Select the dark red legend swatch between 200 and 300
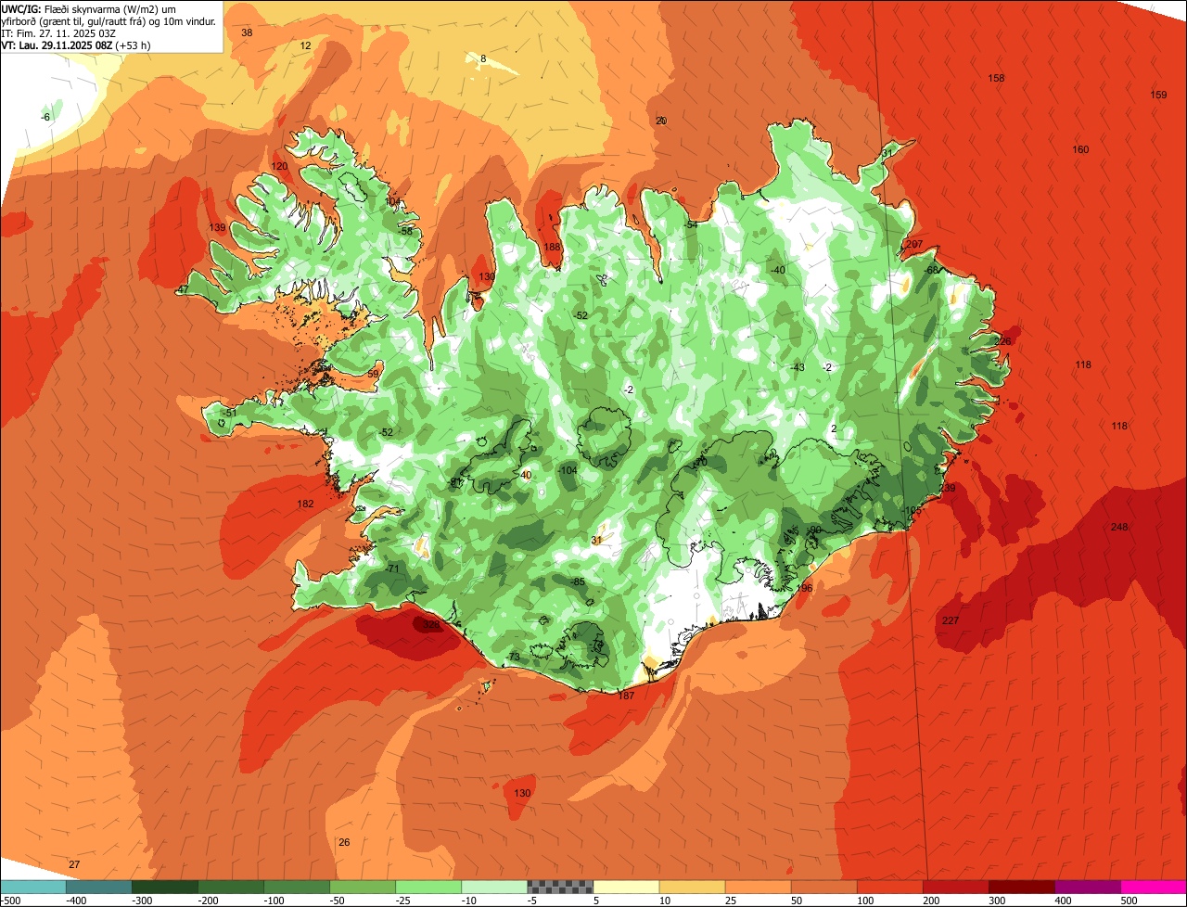Image resolution: width=1187 pixels, height=907 pixels. pos(956,887)
